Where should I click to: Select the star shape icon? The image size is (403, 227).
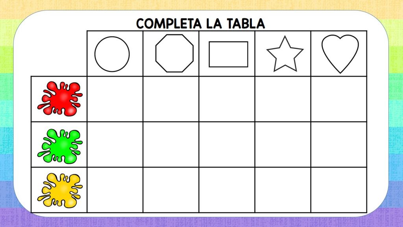(x=285, y=54)
